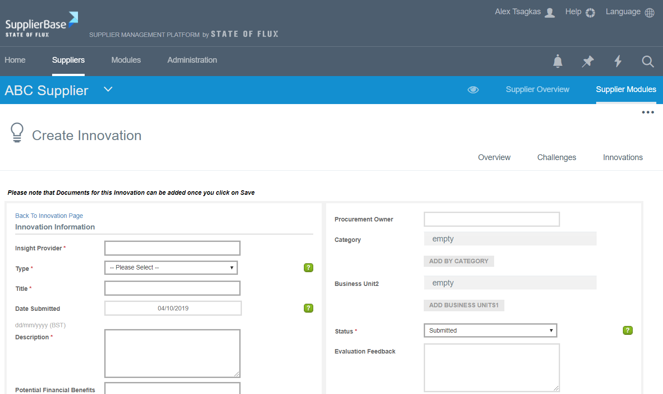This screenshot has width=663, height=394.
Task: Open the Modules menu
Action: tap(126, 60)
